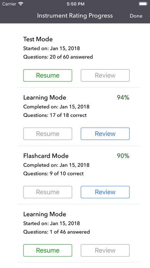Tap the 90% score label
The width and height of the screenshot is (150, 268).
click(123, 156)
